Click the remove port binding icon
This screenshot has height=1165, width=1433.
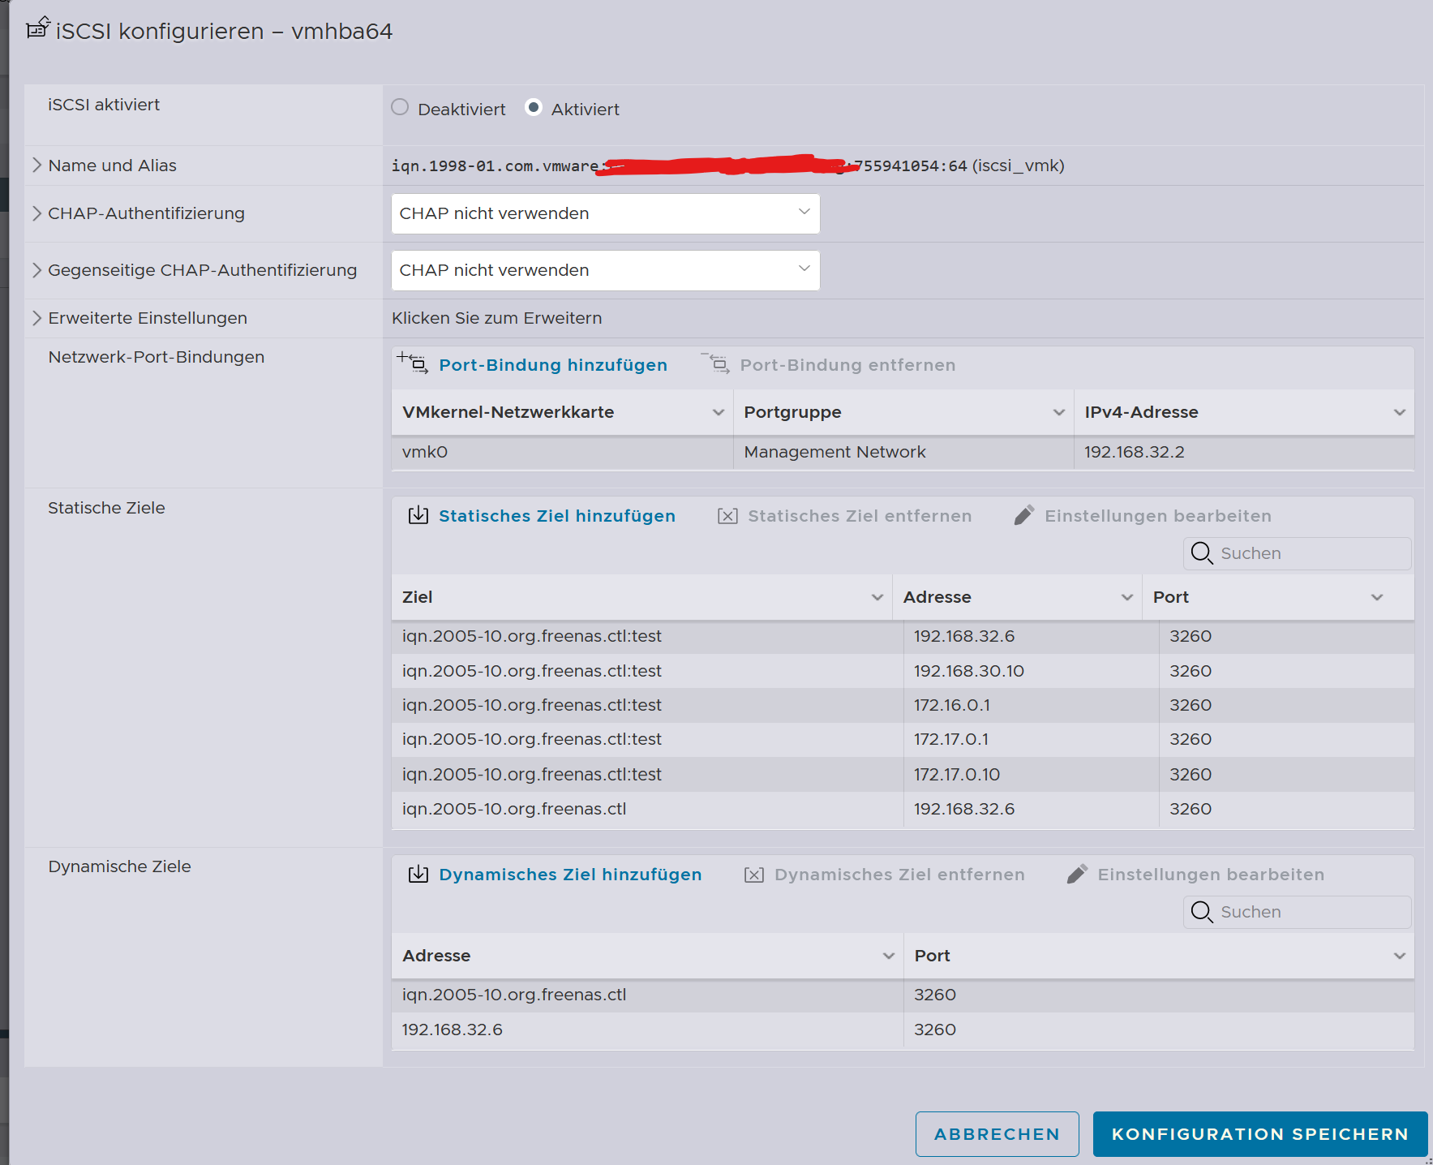(x=715, y=363)
